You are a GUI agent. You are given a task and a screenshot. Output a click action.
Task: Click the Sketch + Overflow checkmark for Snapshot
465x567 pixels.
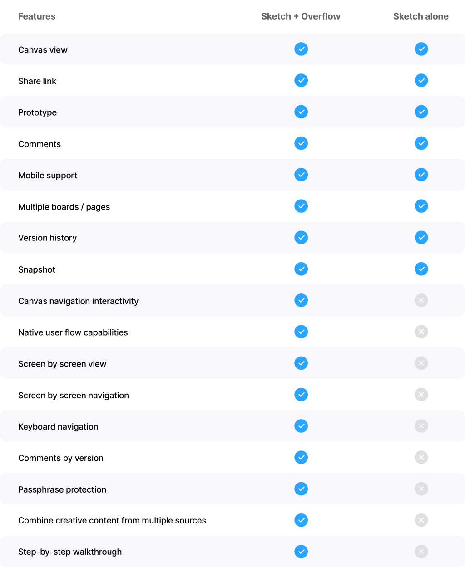pos(301,269)
